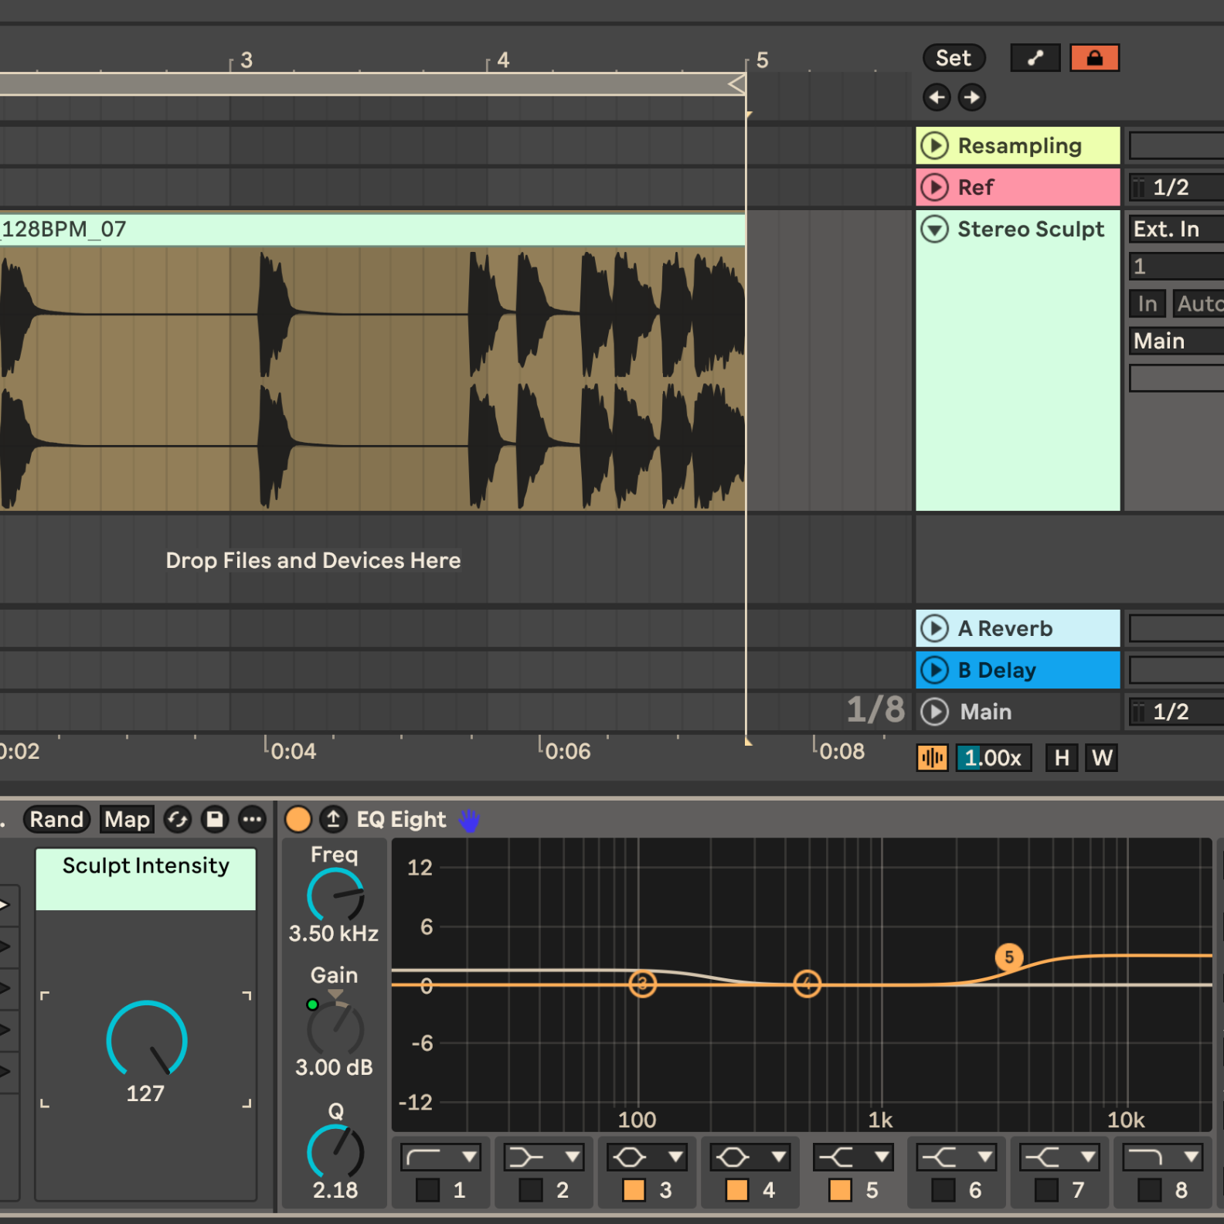Disable EQ filter band 3

[634, 1190]
